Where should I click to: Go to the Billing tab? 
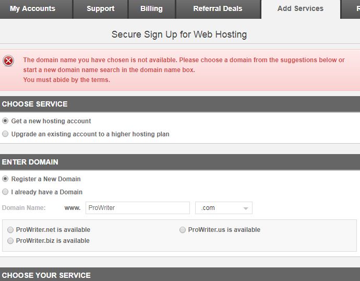[151, 9]
